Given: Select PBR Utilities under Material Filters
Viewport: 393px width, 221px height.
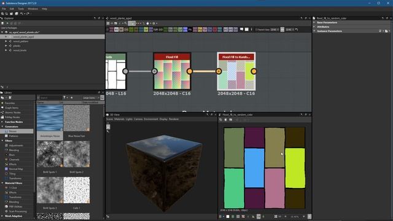Looking at the screenshot, I should pyautogui.click(x=15, y=207).
